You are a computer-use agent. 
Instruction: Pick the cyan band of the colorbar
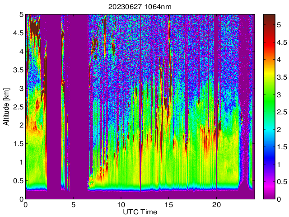click(269, 129)
